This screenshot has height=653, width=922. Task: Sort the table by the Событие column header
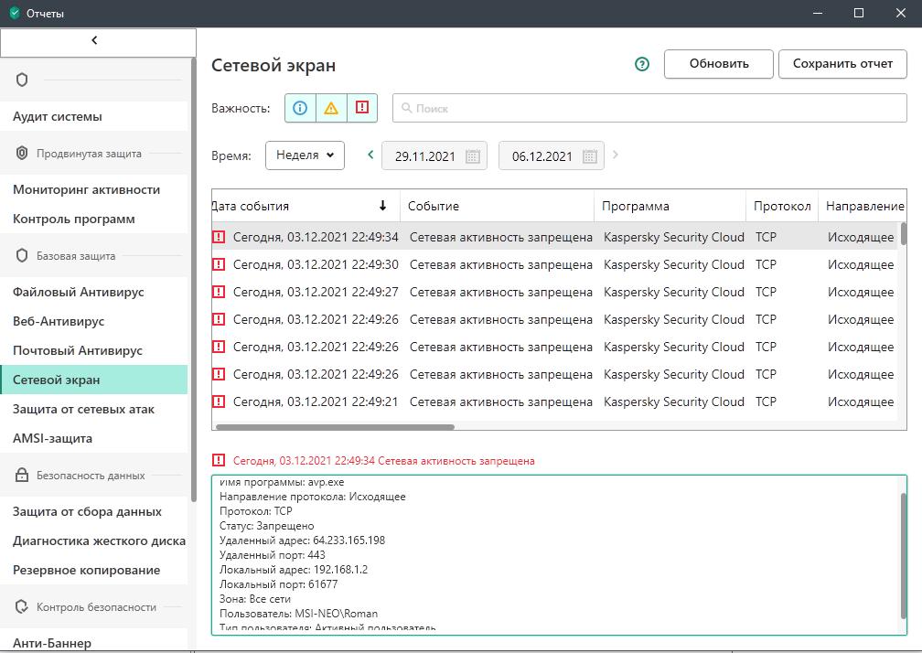434,206
